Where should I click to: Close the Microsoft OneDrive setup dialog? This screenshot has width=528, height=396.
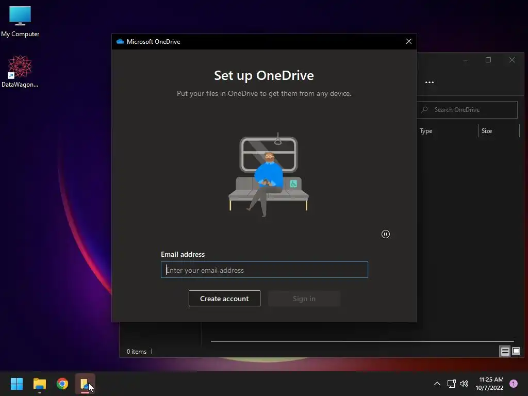coord(409,41)
